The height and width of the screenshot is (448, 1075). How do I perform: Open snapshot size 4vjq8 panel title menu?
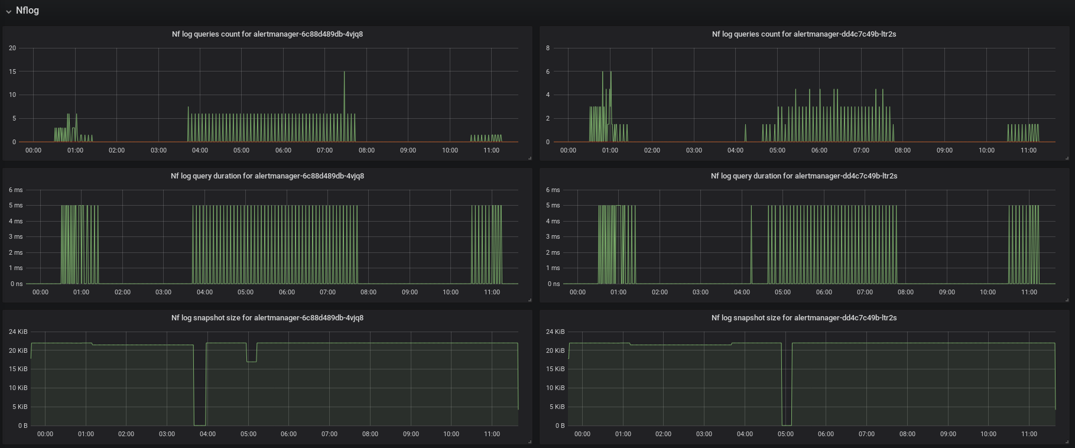click(x=267, y=318)
